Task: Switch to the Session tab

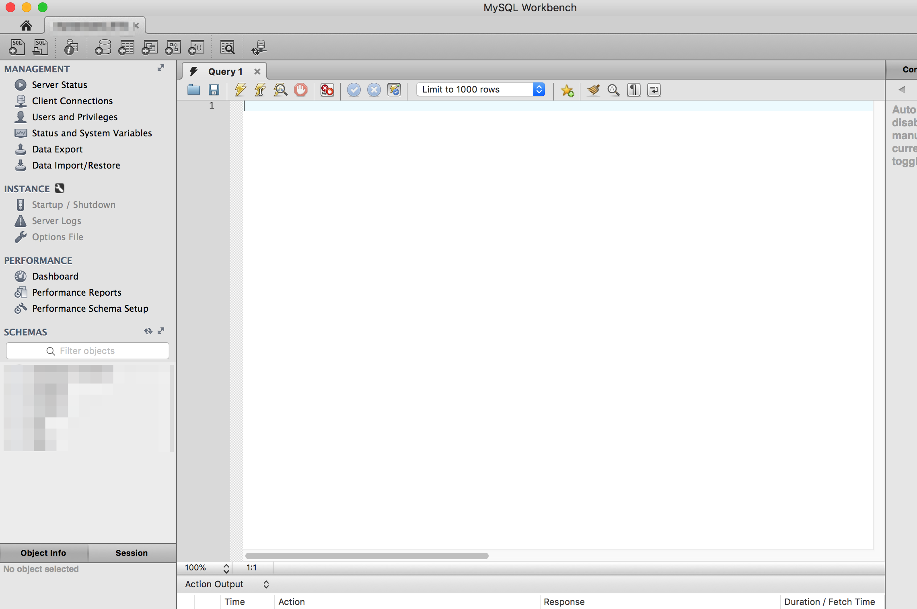Action: 132,553
